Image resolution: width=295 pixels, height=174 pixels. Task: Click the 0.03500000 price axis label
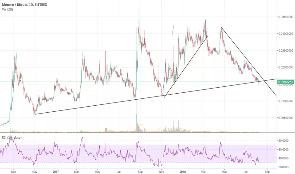click(x=286, y=17)
